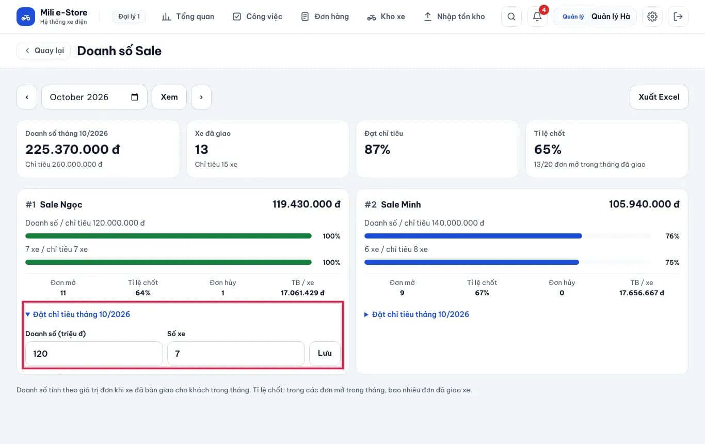Open Quản lý Hà profile chip

pos(595,17)
